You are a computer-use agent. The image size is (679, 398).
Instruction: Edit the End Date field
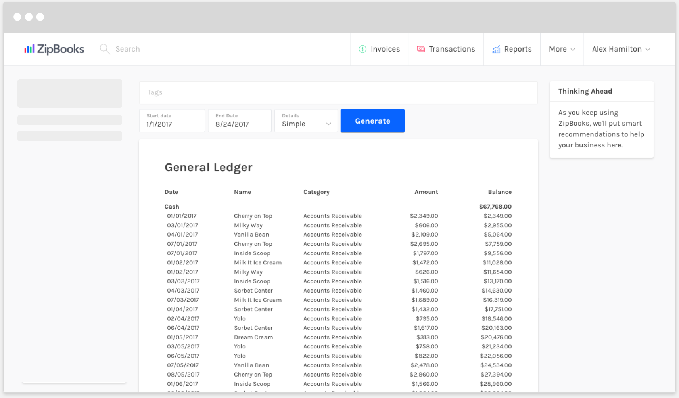240,121
